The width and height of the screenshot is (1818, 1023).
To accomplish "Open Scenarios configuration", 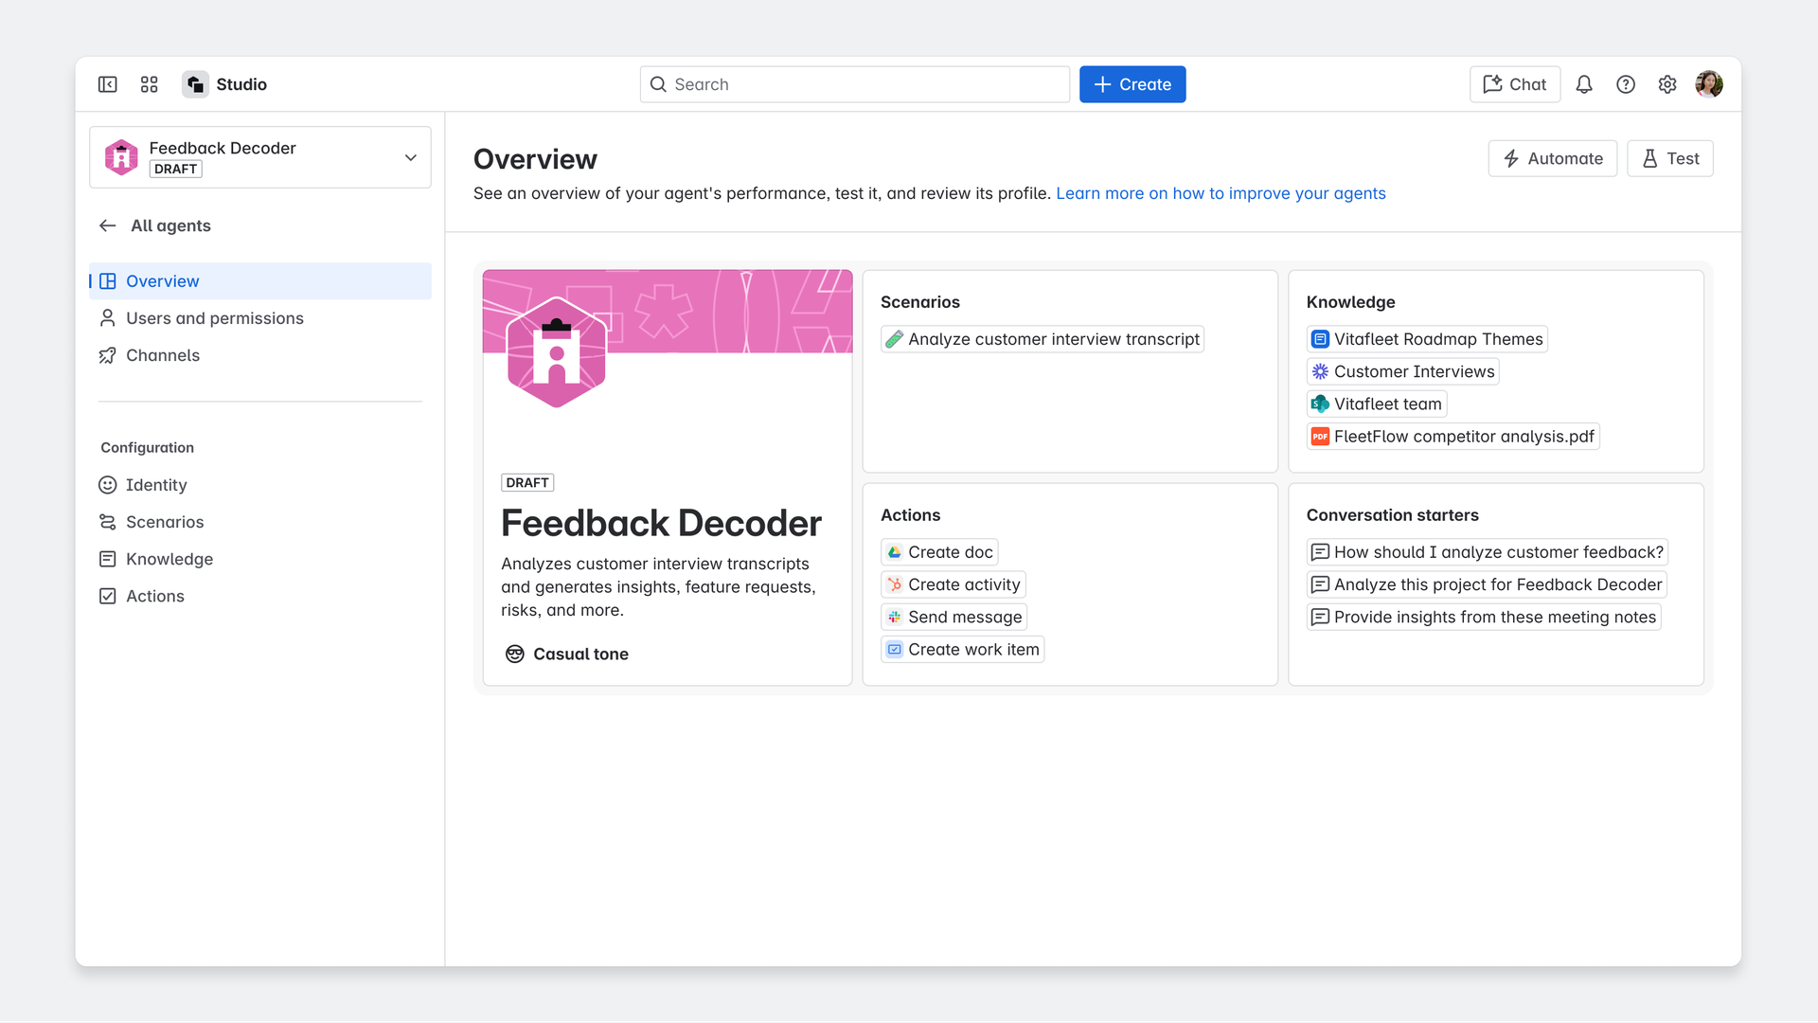I will 260,522.
